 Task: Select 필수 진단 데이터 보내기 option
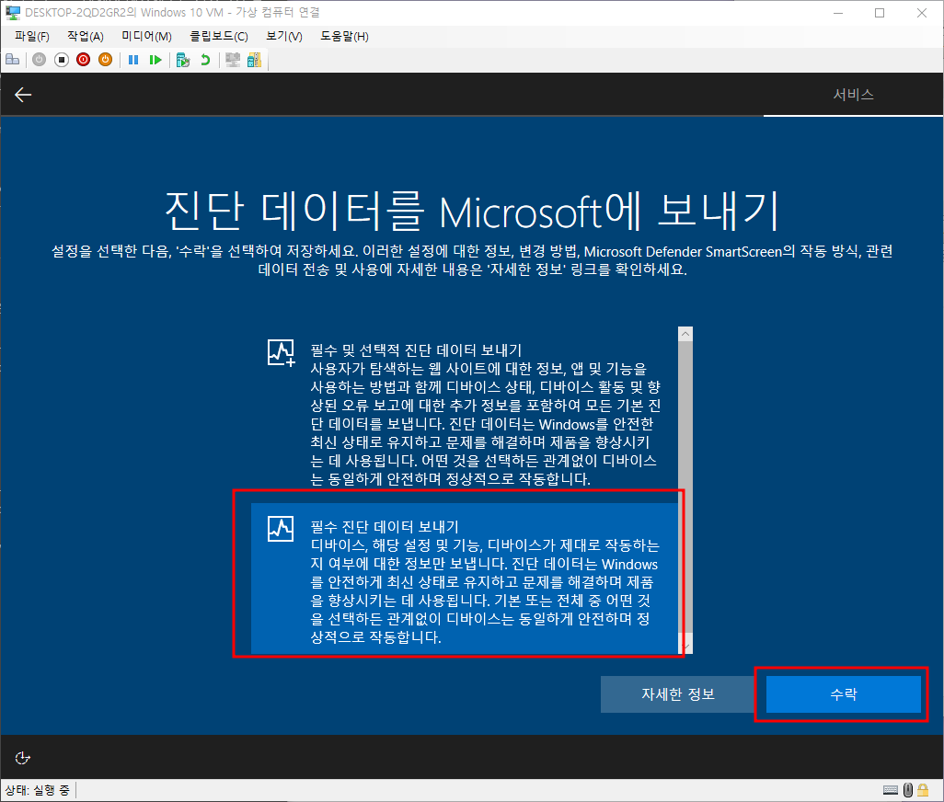click(x=464, y=579)
